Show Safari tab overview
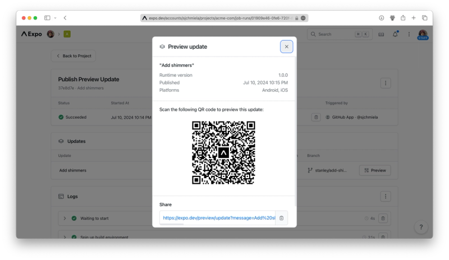This screenshot has height=260, width=449. click(425, 18)
